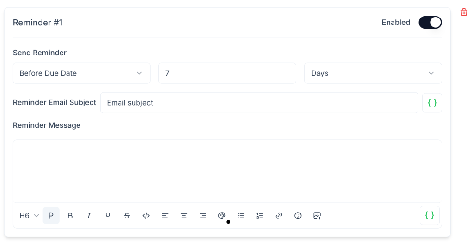Select paragraph formatting button
The image size is (473, 248).
click(x=51, y=216)
